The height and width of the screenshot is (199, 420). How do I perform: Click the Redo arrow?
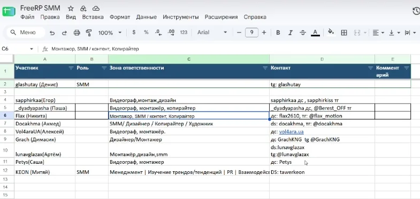[x=64, y=33]
